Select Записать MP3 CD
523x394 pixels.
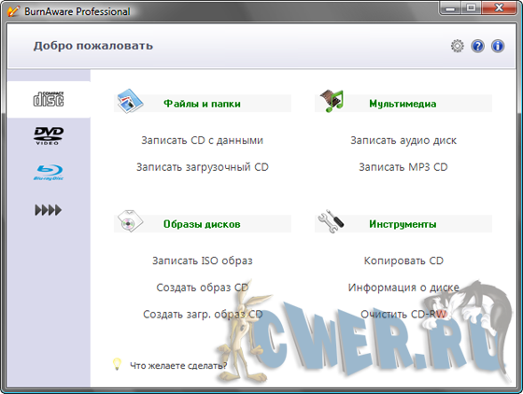[x=403, y=167]
